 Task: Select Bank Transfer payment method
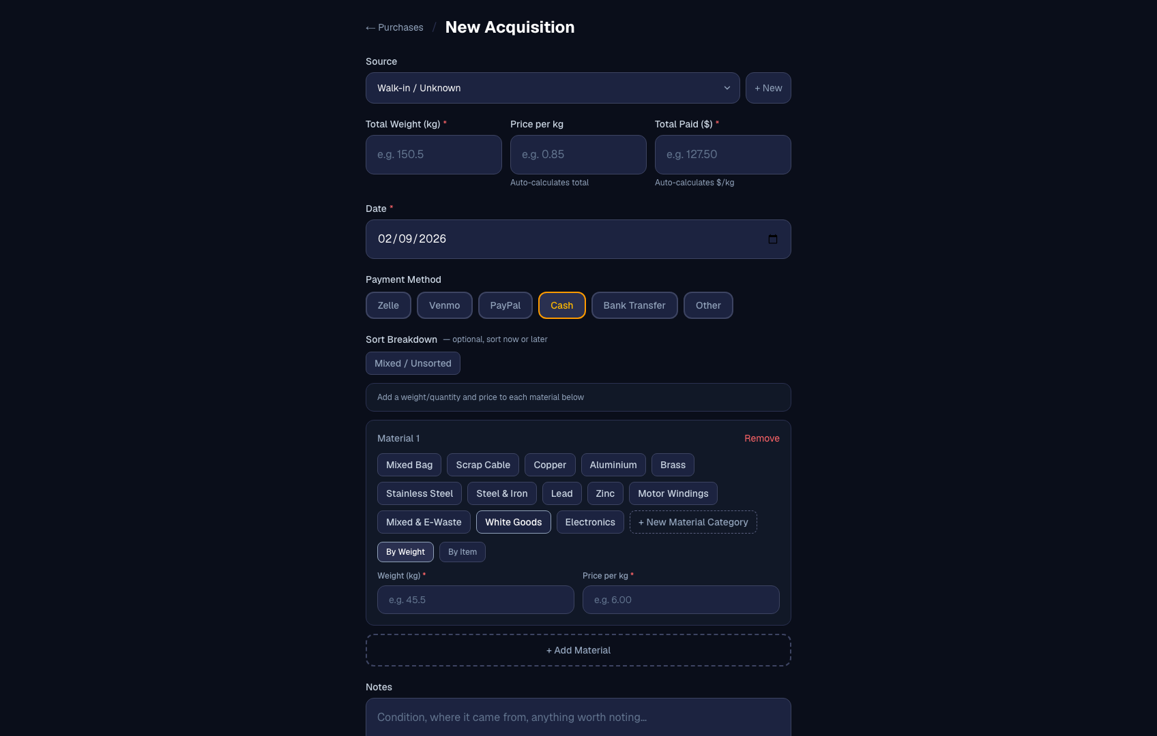(634, 305)
